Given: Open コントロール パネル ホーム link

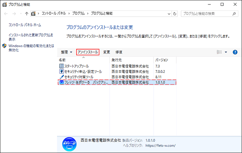Looking at the screenshot, I should click(x=25, y=25).
